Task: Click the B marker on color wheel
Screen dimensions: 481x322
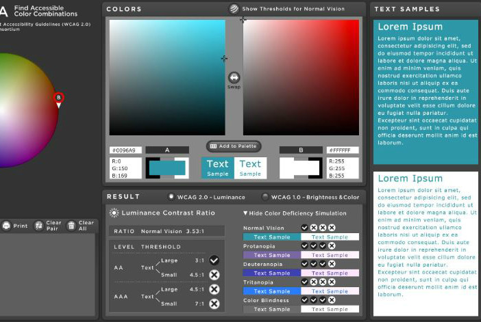Action: coord(59,98)
